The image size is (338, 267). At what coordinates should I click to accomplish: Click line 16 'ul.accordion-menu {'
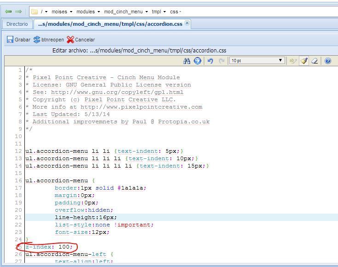click(60, 180)
